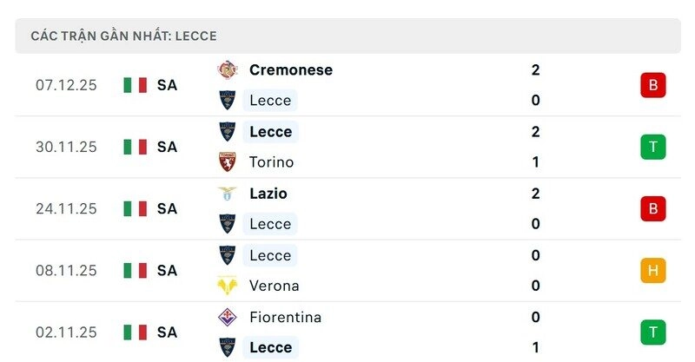This screenshot has width=695, height=362.
Task: Select the orange H badge for Verona match
Action: 652,271
